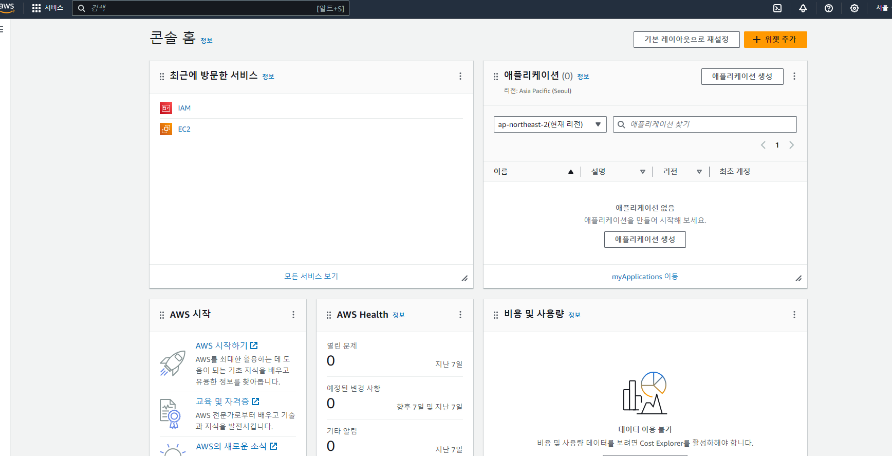
Task: Grab the 최근에 방문한 서비스 drag handle
Action: [x=162, y=76]
